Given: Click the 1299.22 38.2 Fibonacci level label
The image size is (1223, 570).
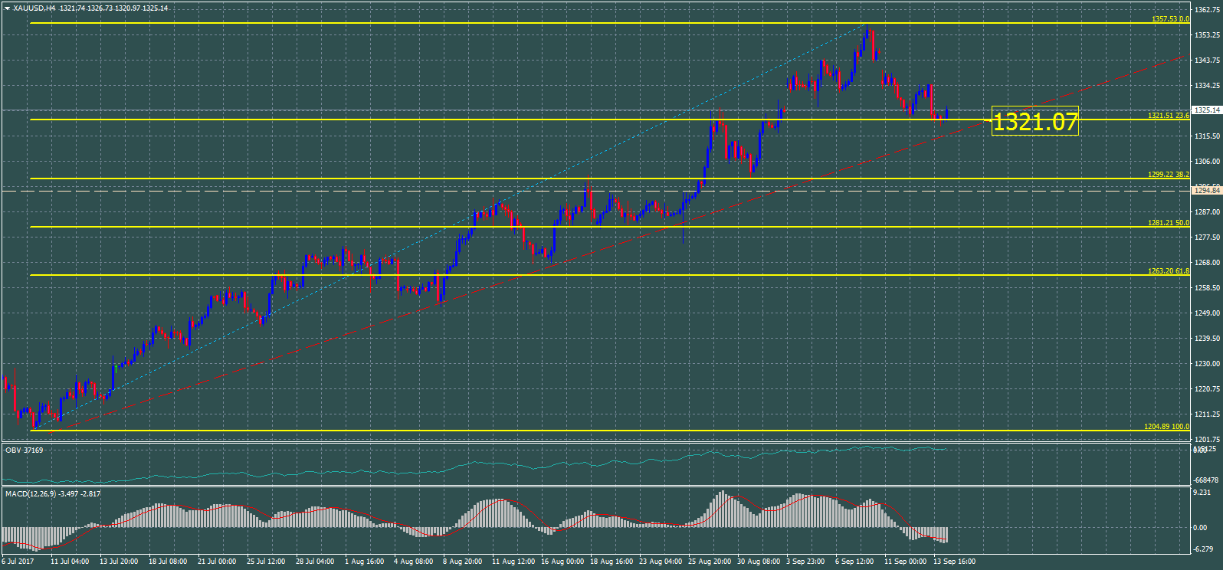Looking at the screenshot, I should click(1168, 175).
